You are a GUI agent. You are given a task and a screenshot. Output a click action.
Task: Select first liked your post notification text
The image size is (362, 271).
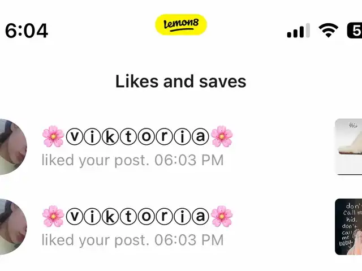(132, 160)
